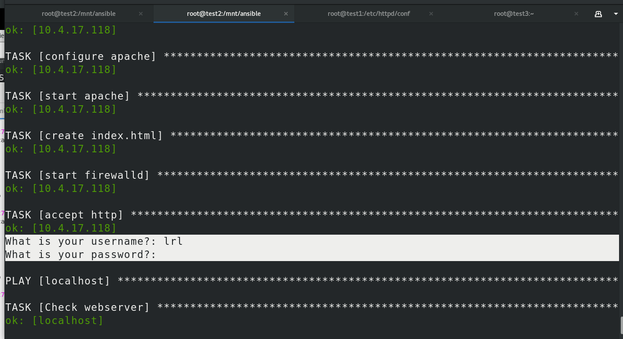Close the first root@test2:/mnt/ansible tab
The width and height of the screenshot is (623, 339).
tap(141, 14)
